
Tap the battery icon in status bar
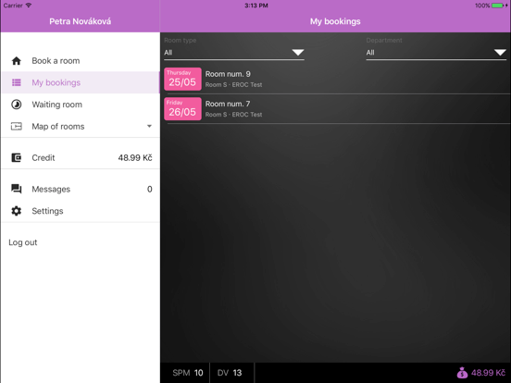(x=497, y=6)
